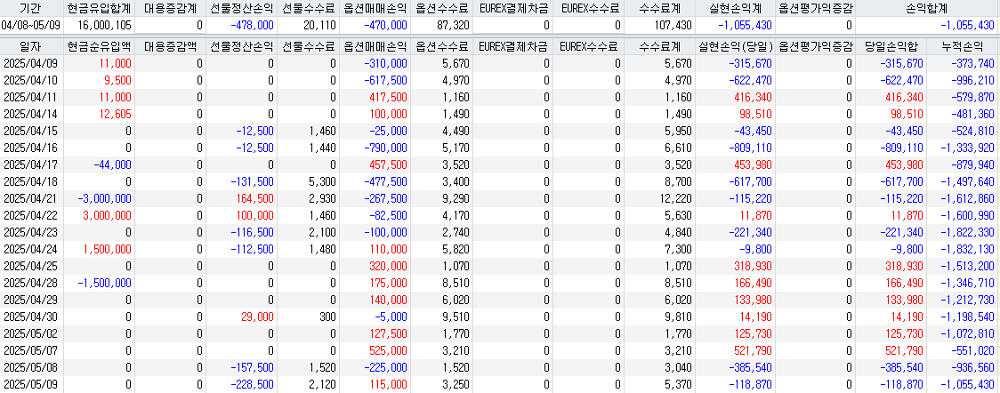This screenshot has width=1000, height=393.
Task: Select the date cell 2025/05/07
Action: (x=31, y=350)
